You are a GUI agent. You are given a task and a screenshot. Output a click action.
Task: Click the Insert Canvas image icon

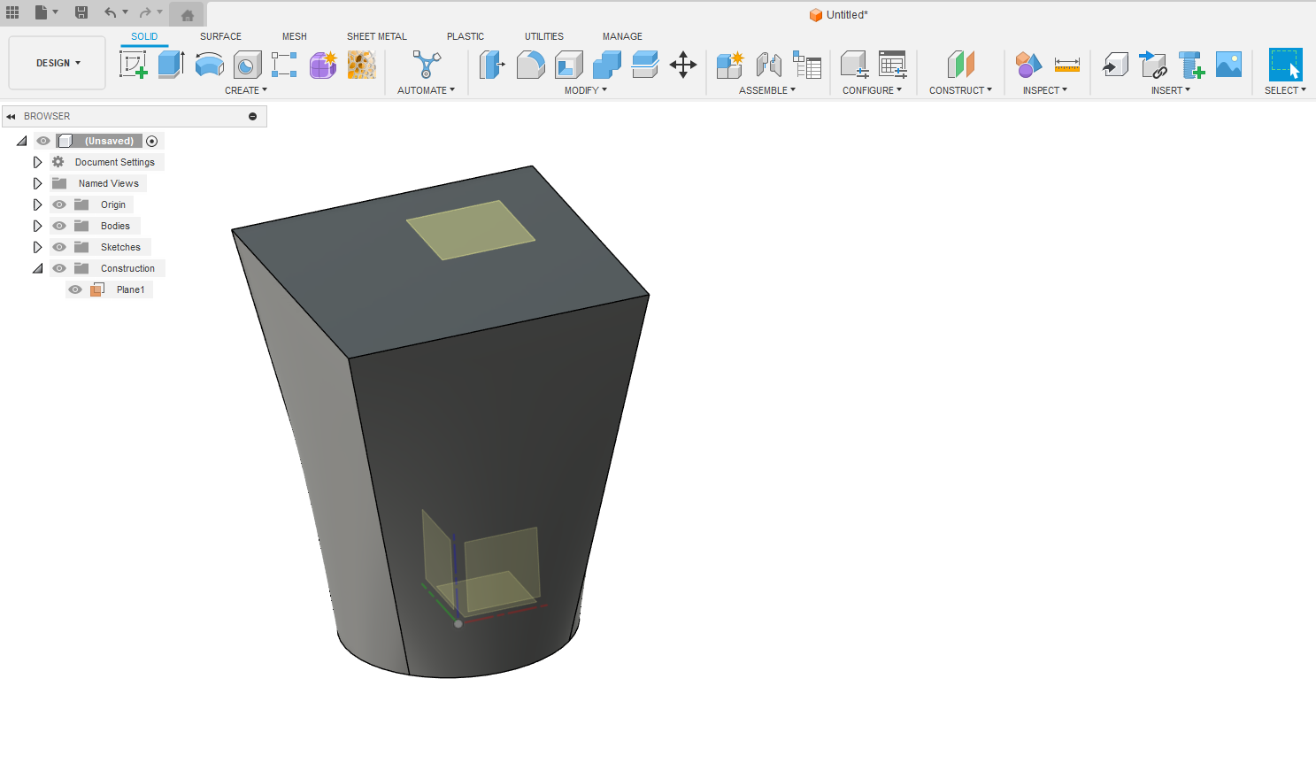(1228, 65)
